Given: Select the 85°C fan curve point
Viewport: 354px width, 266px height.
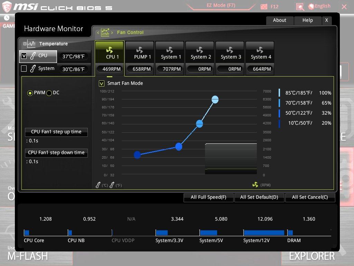Looking at the screenshot, I should pyautogui.click(x=215, y=99).
